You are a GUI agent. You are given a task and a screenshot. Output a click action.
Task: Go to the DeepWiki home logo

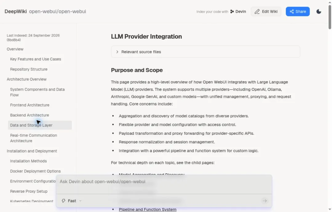coord(16,11)
